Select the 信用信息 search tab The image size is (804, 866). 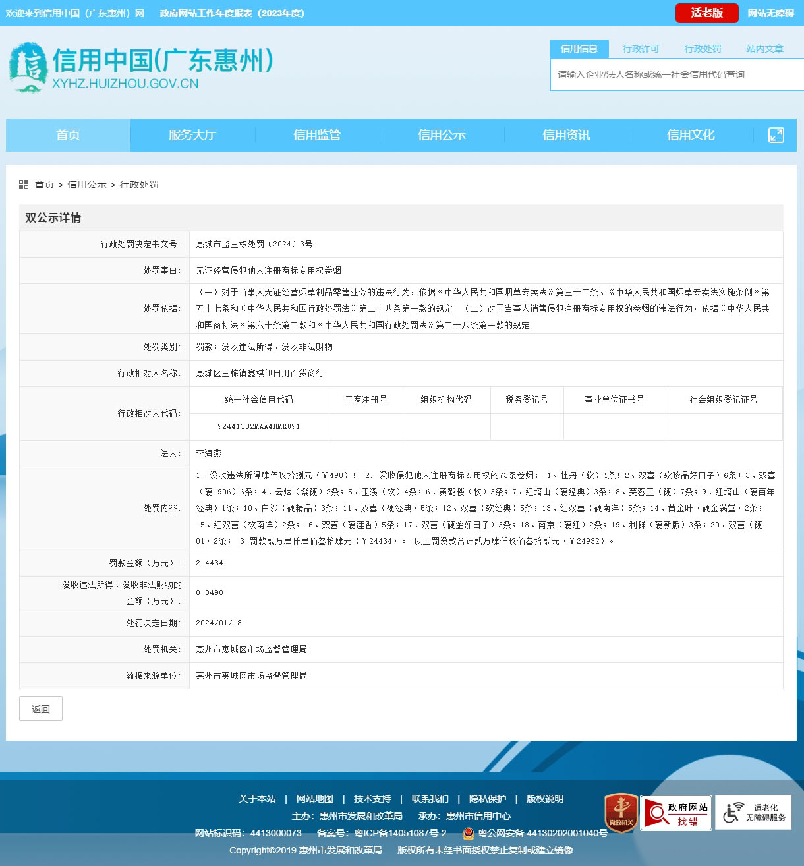(579, 49)
